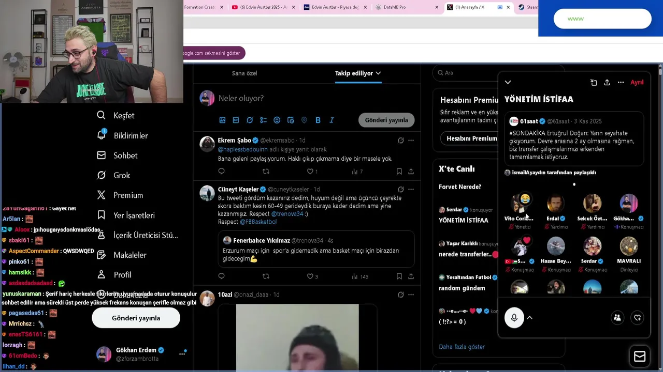Open Forvet Nerede? live Space
This screenshot has height=372, width=663.
460,187
